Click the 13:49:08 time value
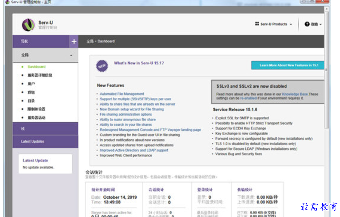This screenshot has height=217, width=340. tap(112, 202)
